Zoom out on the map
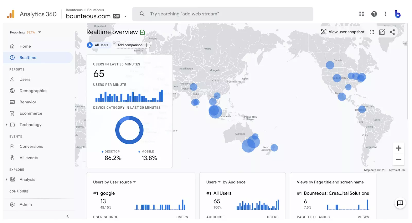Image resolution: width=412 pixels, height=223 pixels. [x=398, y=160]
